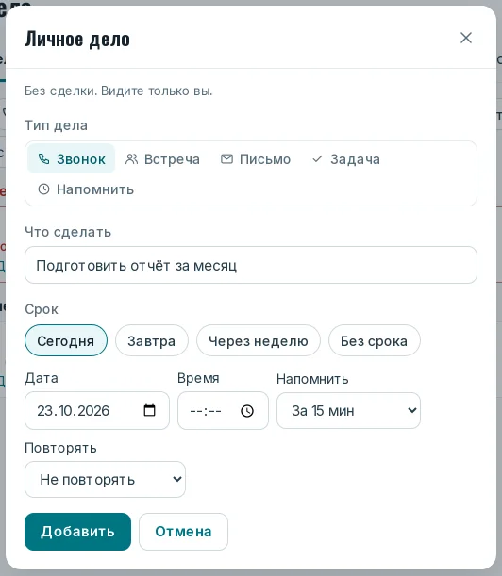
Task: Open the Повторять dropdown Не повторять
Action: 105,480
